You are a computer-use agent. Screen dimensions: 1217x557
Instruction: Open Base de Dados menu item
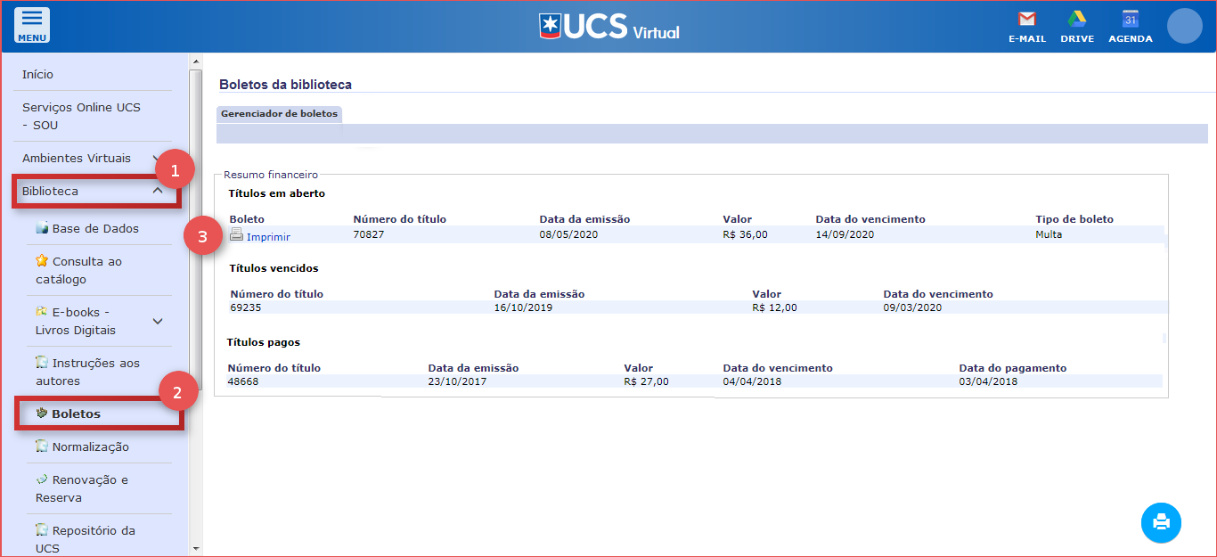95,229
